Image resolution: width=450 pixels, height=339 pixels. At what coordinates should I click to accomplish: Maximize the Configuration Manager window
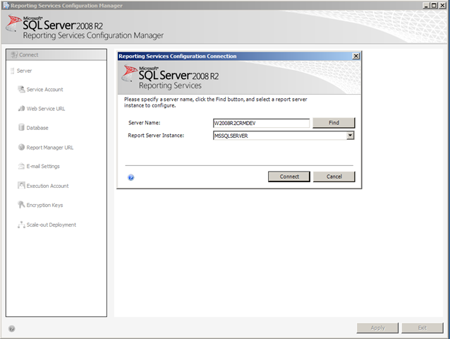pyautogui.click(x=434, y=6)
